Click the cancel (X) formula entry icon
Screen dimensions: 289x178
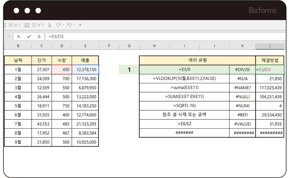tap(19, 36)
